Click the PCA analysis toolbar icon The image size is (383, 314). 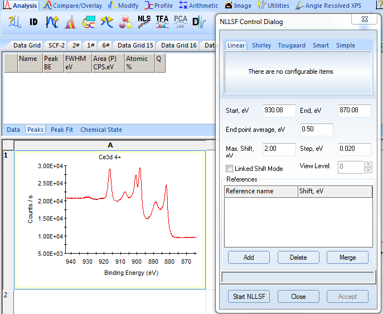coord(181,22)
